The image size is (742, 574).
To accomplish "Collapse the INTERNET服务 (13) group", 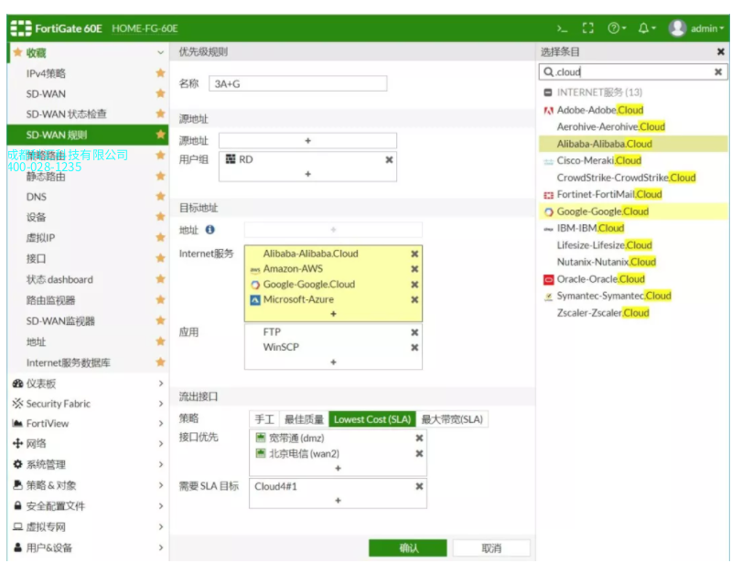I will pyautogui.click(x=548, y=92).
